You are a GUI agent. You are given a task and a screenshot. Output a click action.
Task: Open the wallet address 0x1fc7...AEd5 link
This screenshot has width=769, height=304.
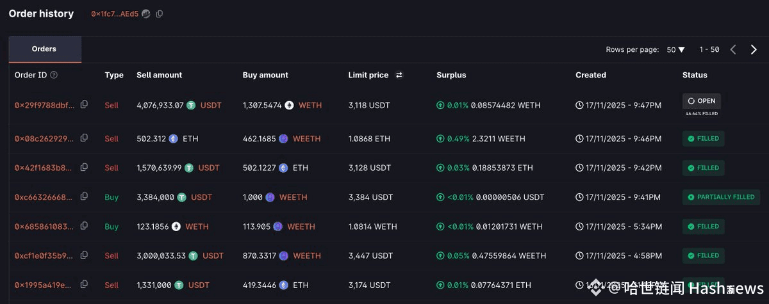[115, 14]
